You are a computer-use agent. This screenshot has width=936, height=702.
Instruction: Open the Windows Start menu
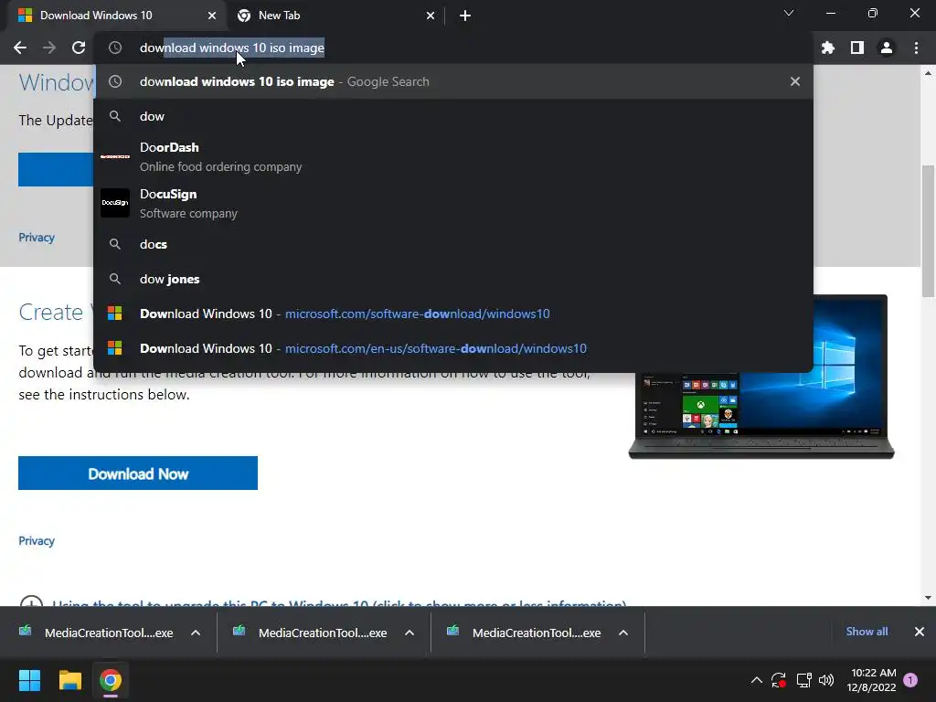tap(29, 680)
